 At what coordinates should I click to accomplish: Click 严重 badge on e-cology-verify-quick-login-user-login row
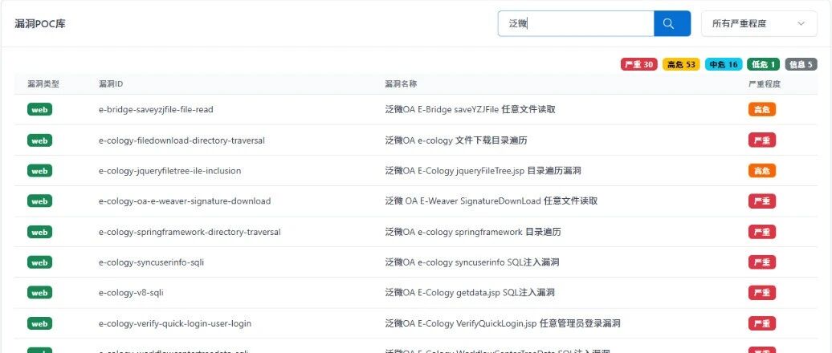(x=762, y=323)
